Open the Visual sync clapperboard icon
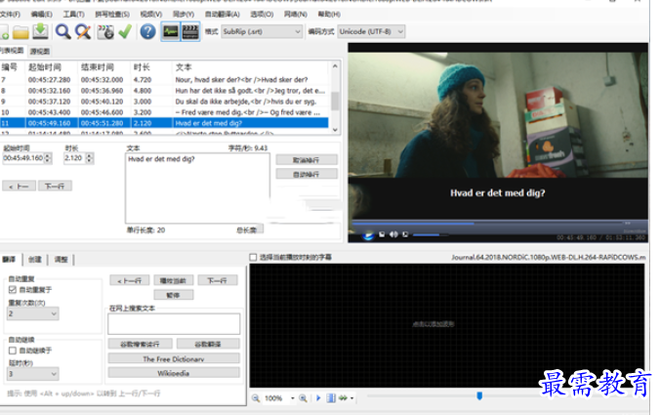The width and height of the screenshot is (660, 415). tap(105, 32)
